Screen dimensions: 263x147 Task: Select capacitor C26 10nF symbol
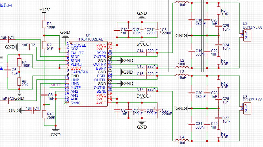pyautogui.click(x=218, y=99)
